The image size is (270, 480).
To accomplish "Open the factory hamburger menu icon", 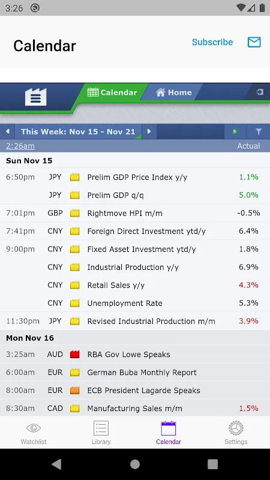I will click(x=36, y=97).
